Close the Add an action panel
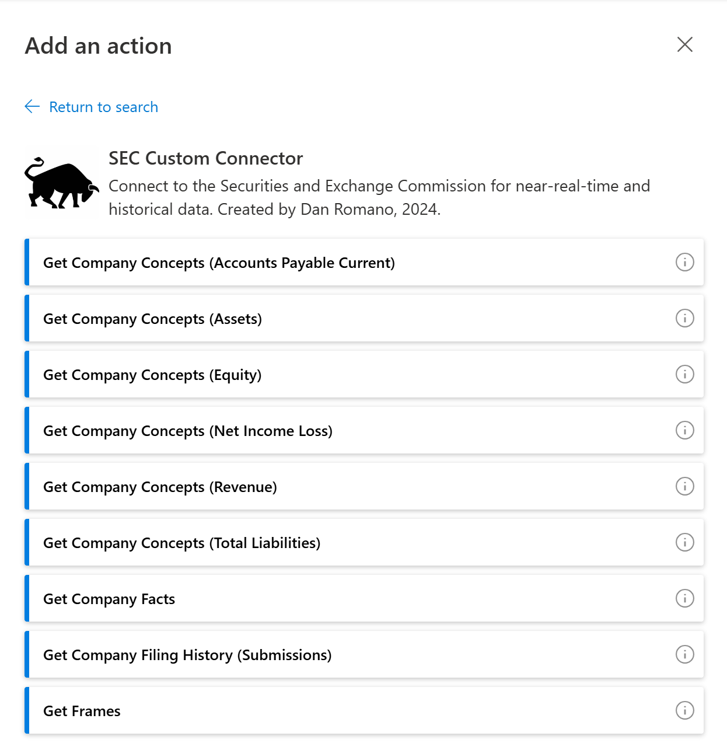727x750 pixels. pos(684,44)
